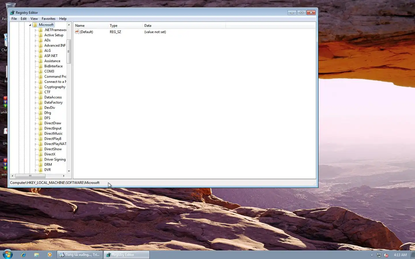
Task: Click the ALG folder icon
Action: tap(41, 51)
